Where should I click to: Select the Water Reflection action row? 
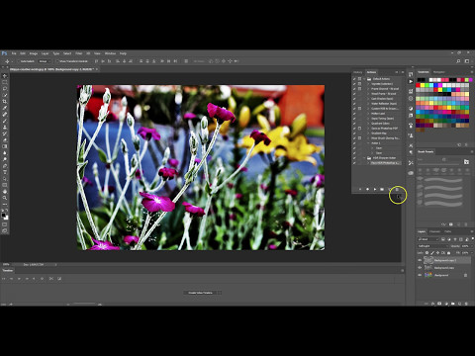[x=384, y=104]
